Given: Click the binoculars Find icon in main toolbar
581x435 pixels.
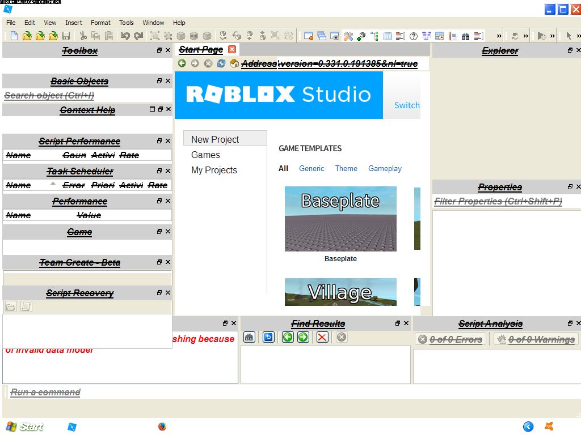Looking at the screenshot, I should point(465,36).
